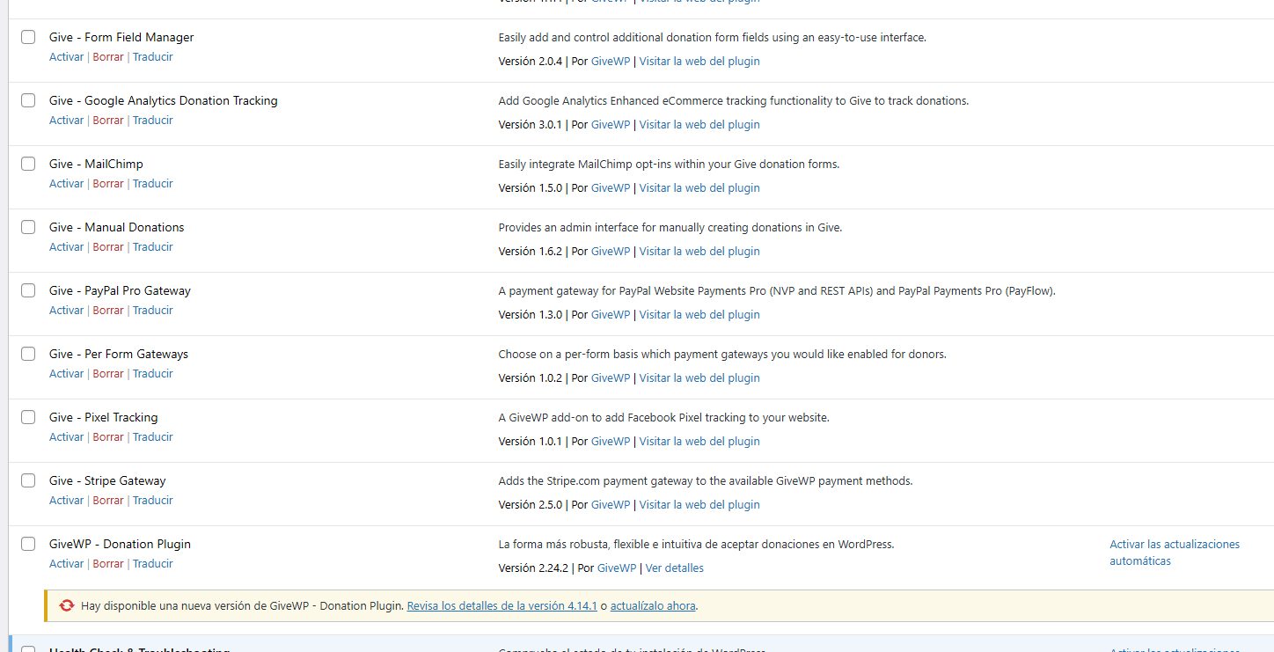Screen dimensions: 1274x652
Task: Click 'actualízalo ahora' to update GiveWP
Action: [652, 606]
